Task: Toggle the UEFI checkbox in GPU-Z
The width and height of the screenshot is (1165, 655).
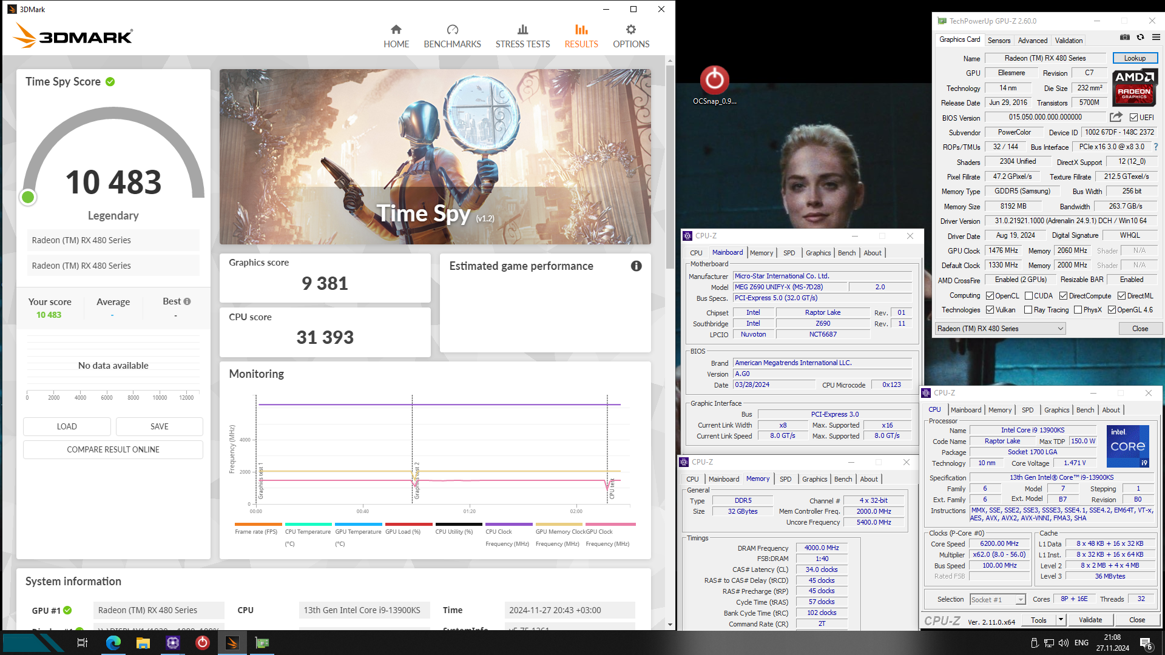Action: click(x=1134, y=118)
